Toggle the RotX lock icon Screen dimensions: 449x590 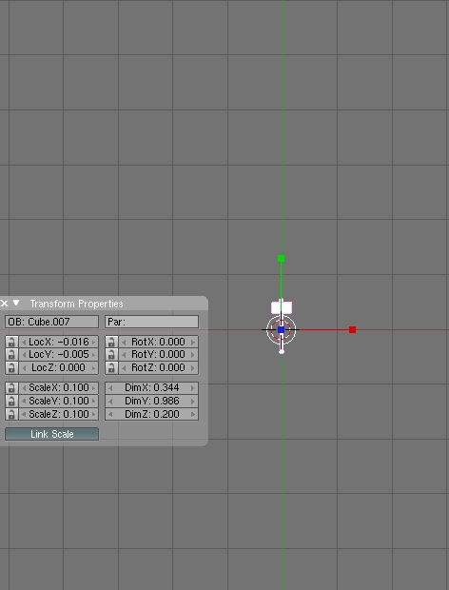pyautogui.click(x=111, y=342)
